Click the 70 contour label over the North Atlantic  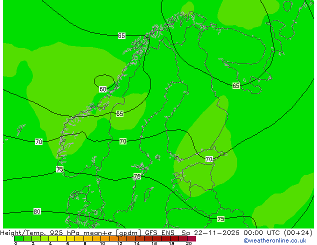39,141
